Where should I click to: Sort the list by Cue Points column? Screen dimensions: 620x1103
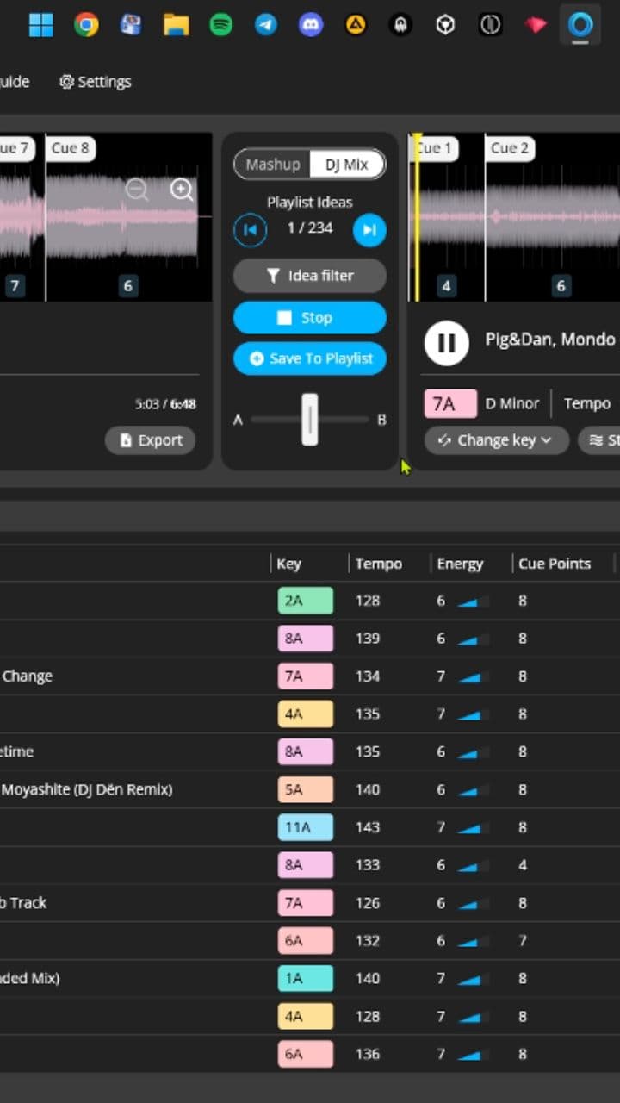point(555,564)
